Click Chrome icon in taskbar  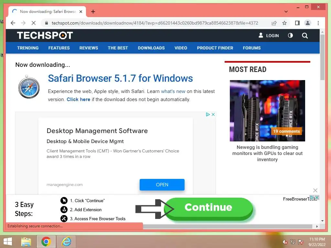[x=46, y=242]
